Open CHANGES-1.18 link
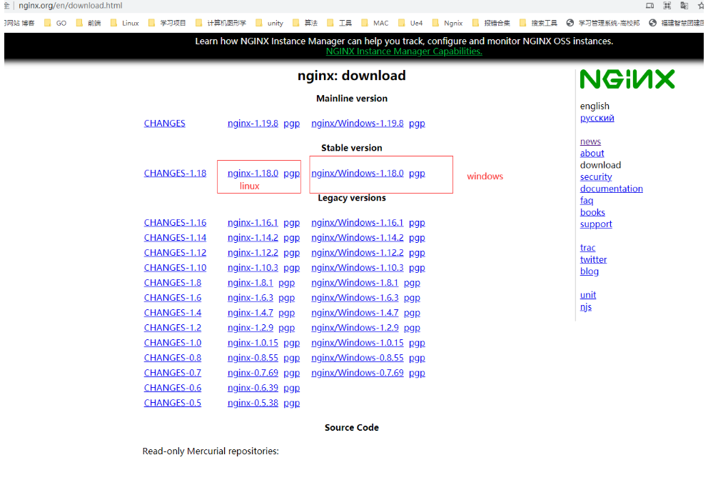Viewport: 718px width, 480px height. tap(175, 174)
